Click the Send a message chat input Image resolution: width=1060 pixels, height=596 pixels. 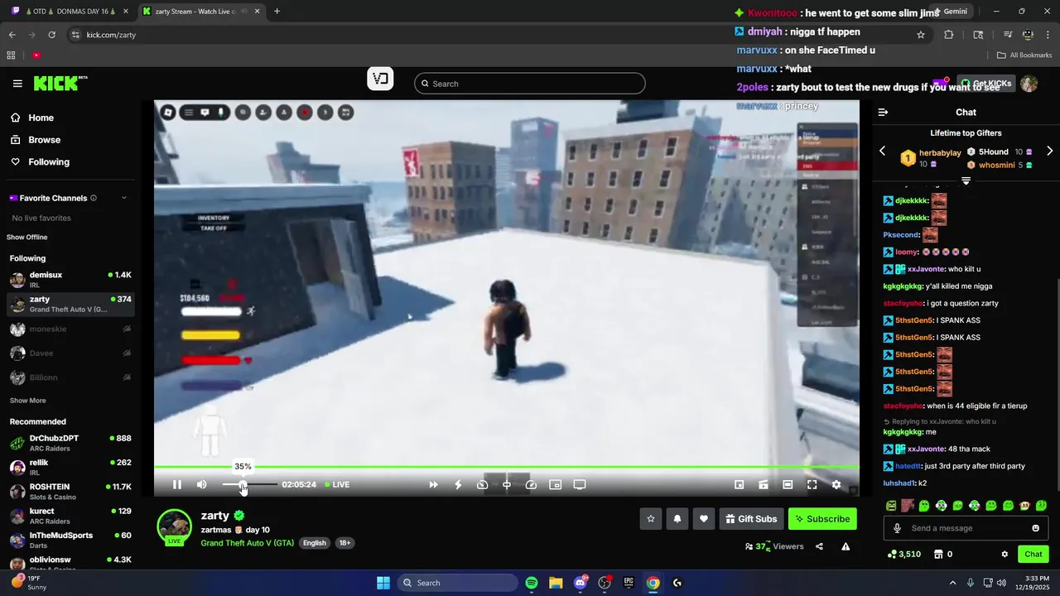(965, 528)
